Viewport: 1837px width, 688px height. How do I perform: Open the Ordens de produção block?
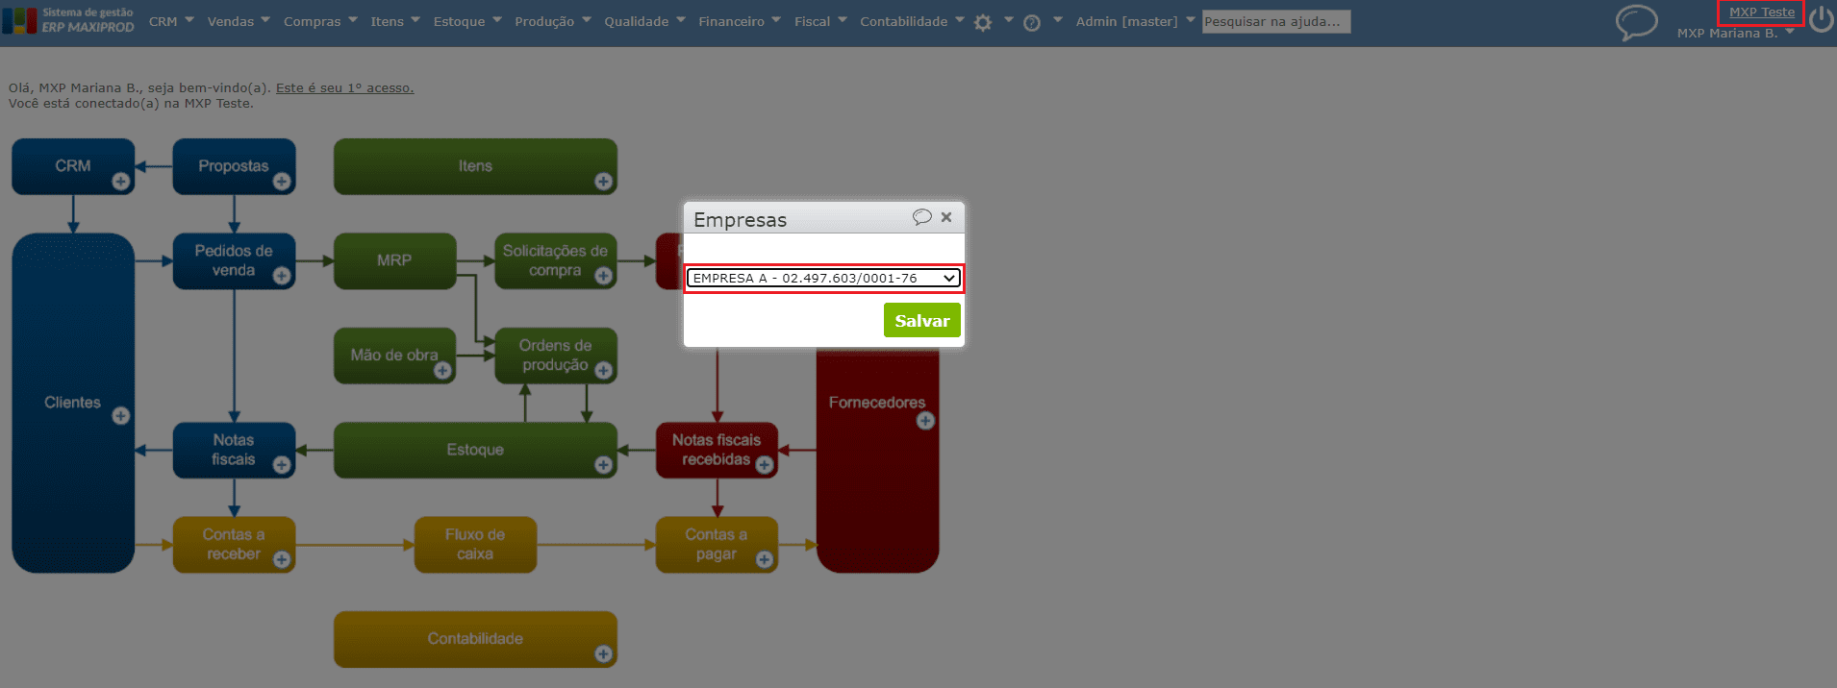555,356
